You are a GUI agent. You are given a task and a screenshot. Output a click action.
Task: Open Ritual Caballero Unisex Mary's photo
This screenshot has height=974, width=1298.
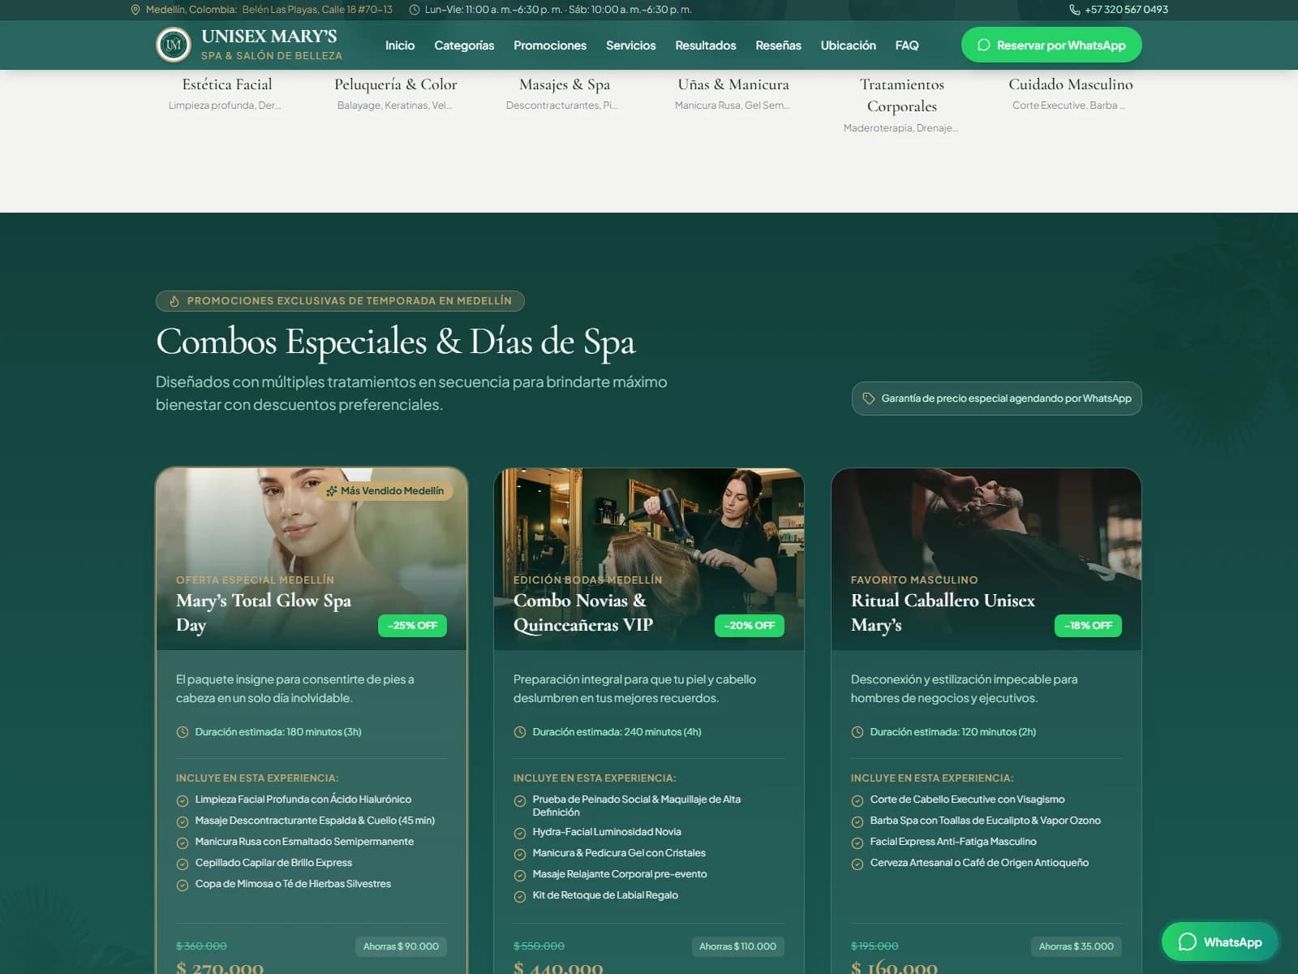click(x=986, y=559)
